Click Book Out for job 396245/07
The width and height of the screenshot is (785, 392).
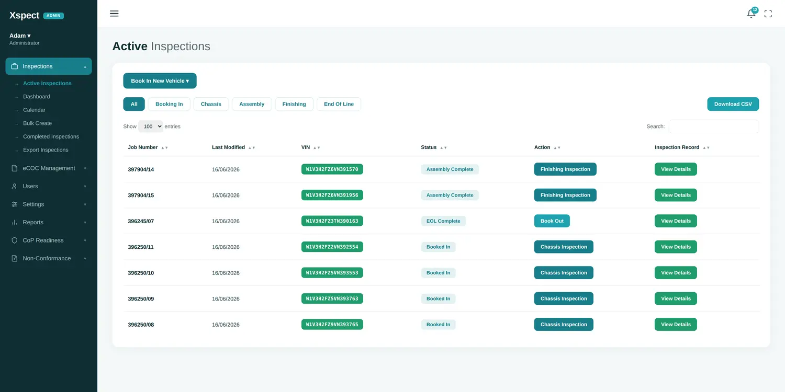pos(552,221)
